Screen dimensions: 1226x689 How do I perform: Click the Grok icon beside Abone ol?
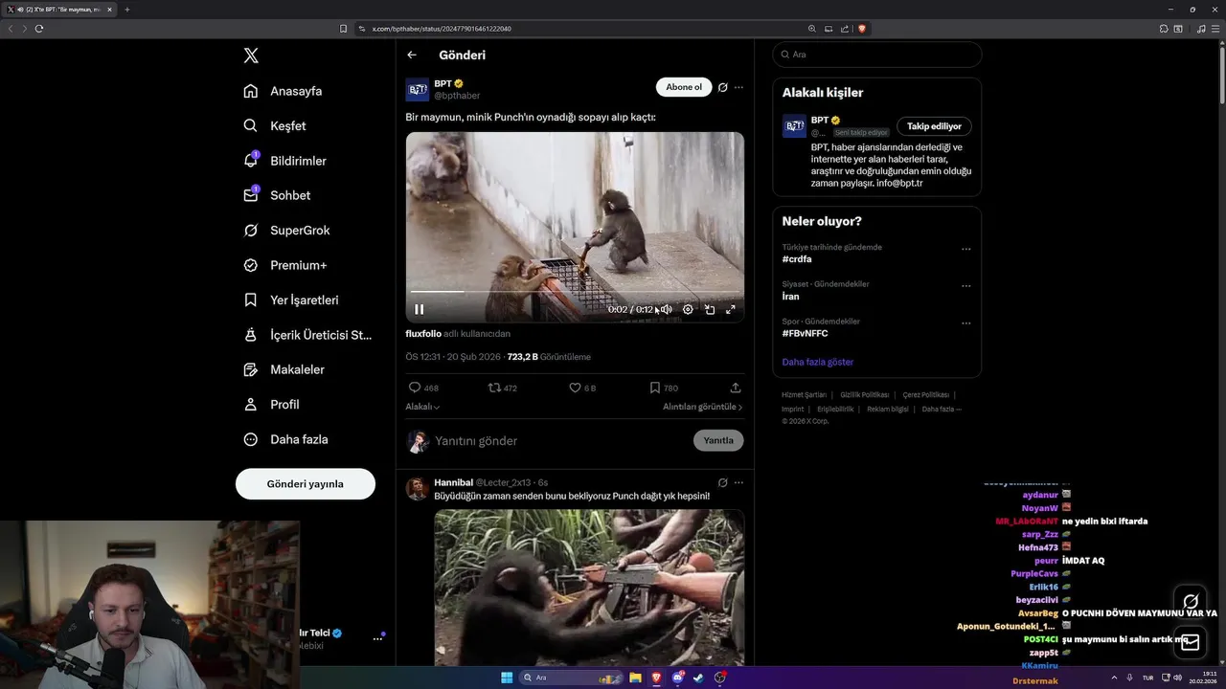723,87
